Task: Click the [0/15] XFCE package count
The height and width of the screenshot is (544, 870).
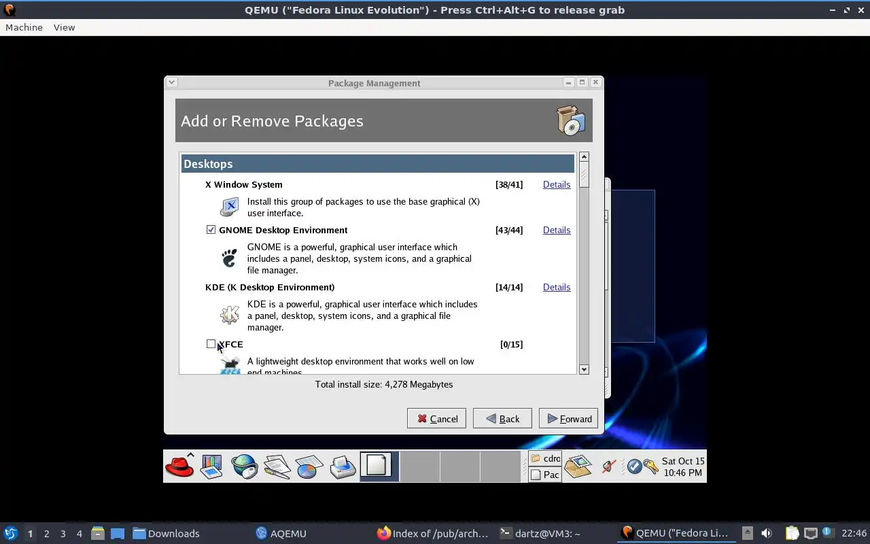Action: click(x=511, y=344)
